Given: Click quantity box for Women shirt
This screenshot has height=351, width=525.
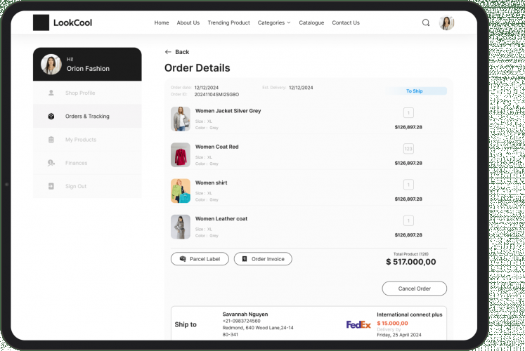Looking at the screenshot, I should coord(408,185).
